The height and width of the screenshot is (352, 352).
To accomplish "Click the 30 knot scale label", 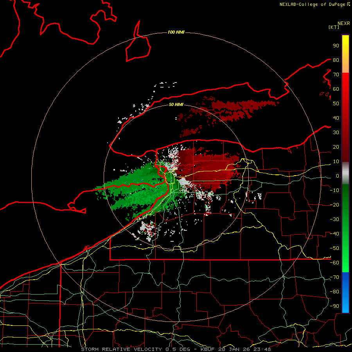I will coord(336,133).
